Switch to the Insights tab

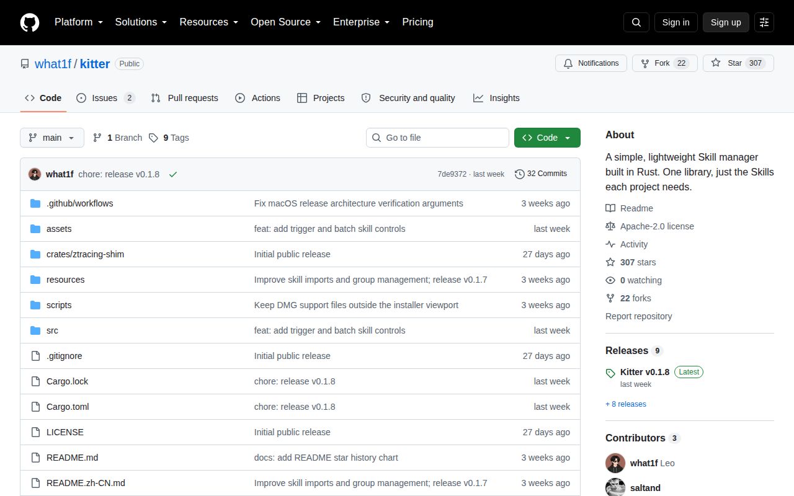coord(496,98)
